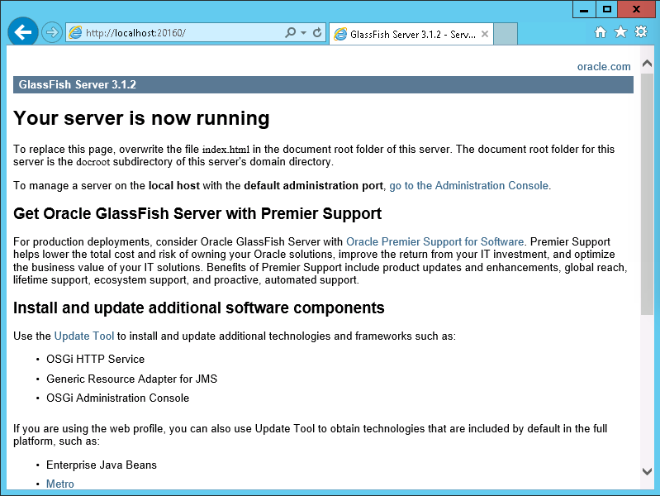Screen dimensions: 660x496
Task: Close the GlassFish Server tab
Action: click(x=485, y=35)
